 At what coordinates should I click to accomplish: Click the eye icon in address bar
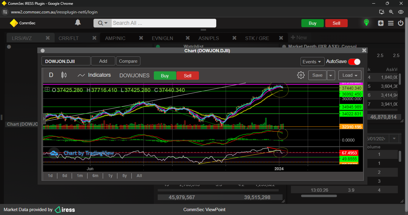tap(401, 12)
